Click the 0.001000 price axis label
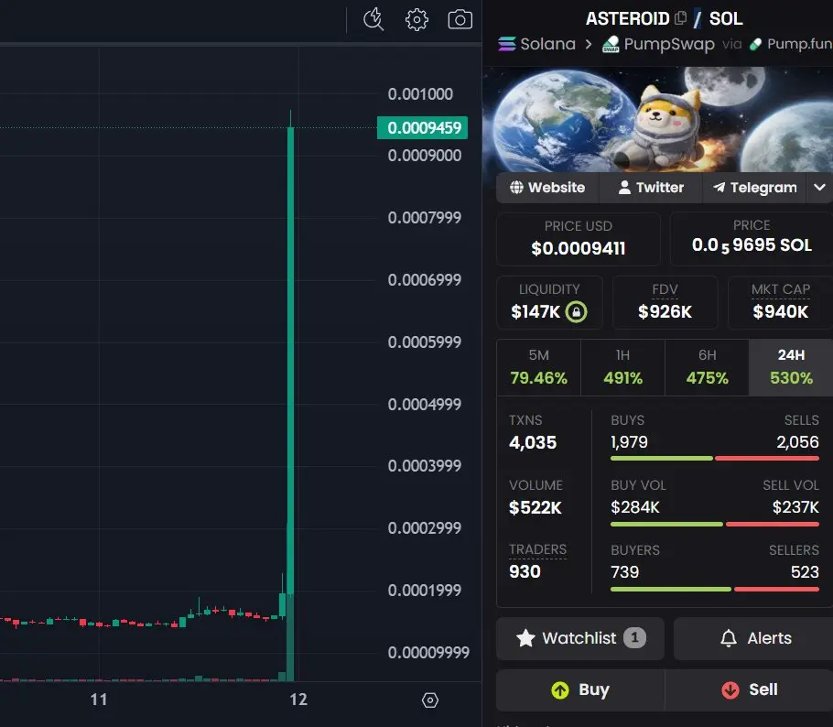 (x=420, y=94)
